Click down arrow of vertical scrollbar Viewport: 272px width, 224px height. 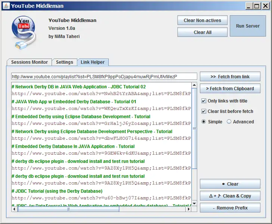click(194, 204)
